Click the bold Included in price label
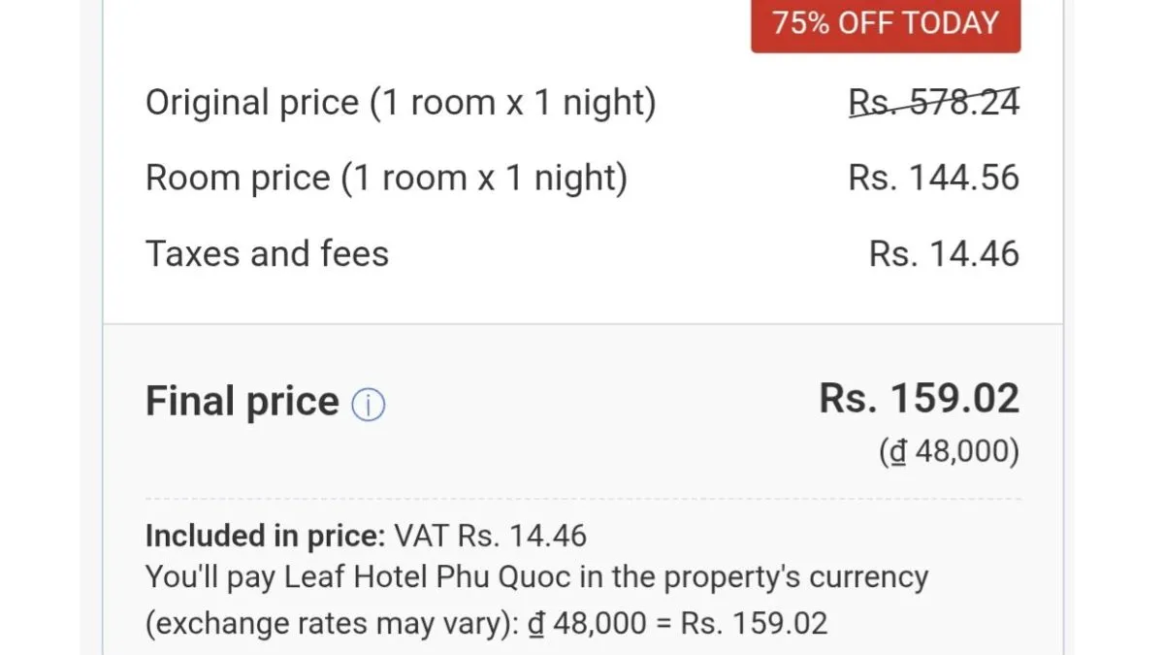This screenshot has height=655, width=1164. tap(266, 536)
